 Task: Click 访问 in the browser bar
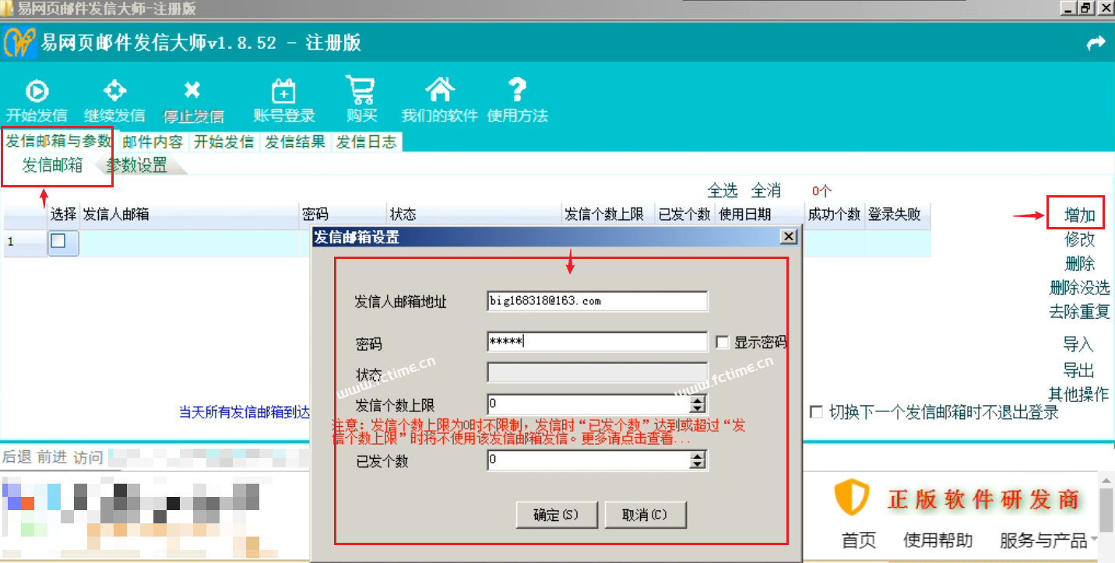coord(88,457)
